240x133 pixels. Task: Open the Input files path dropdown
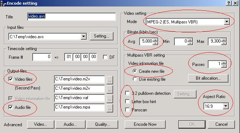click(x=84, y=36)
